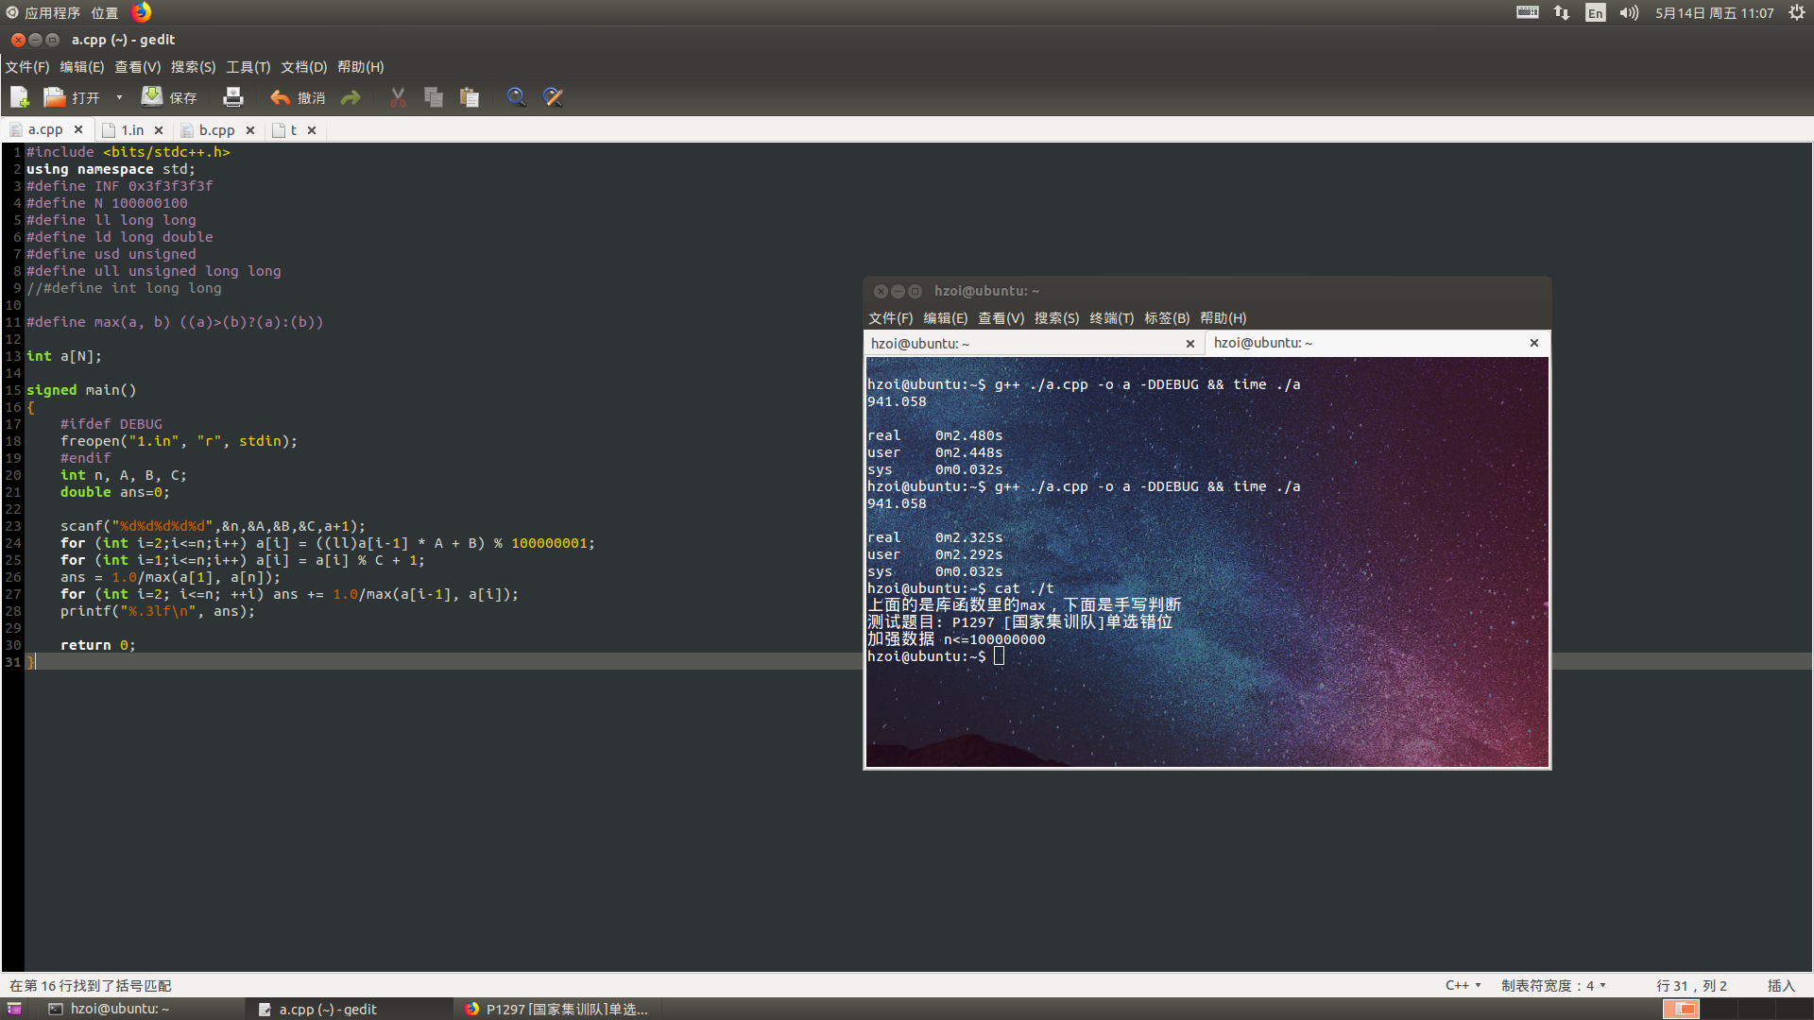Close the 1.in tab
Image resolution: width=1814 pixels, height=1020 pixels.
click(x=159, y=130)
